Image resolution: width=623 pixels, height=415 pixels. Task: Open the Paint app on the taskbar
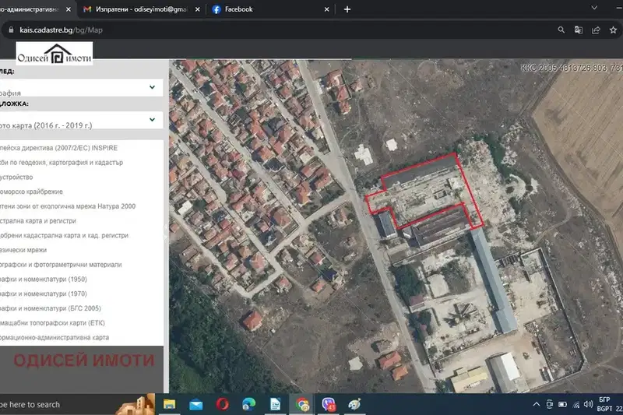(x=354, y=404)
